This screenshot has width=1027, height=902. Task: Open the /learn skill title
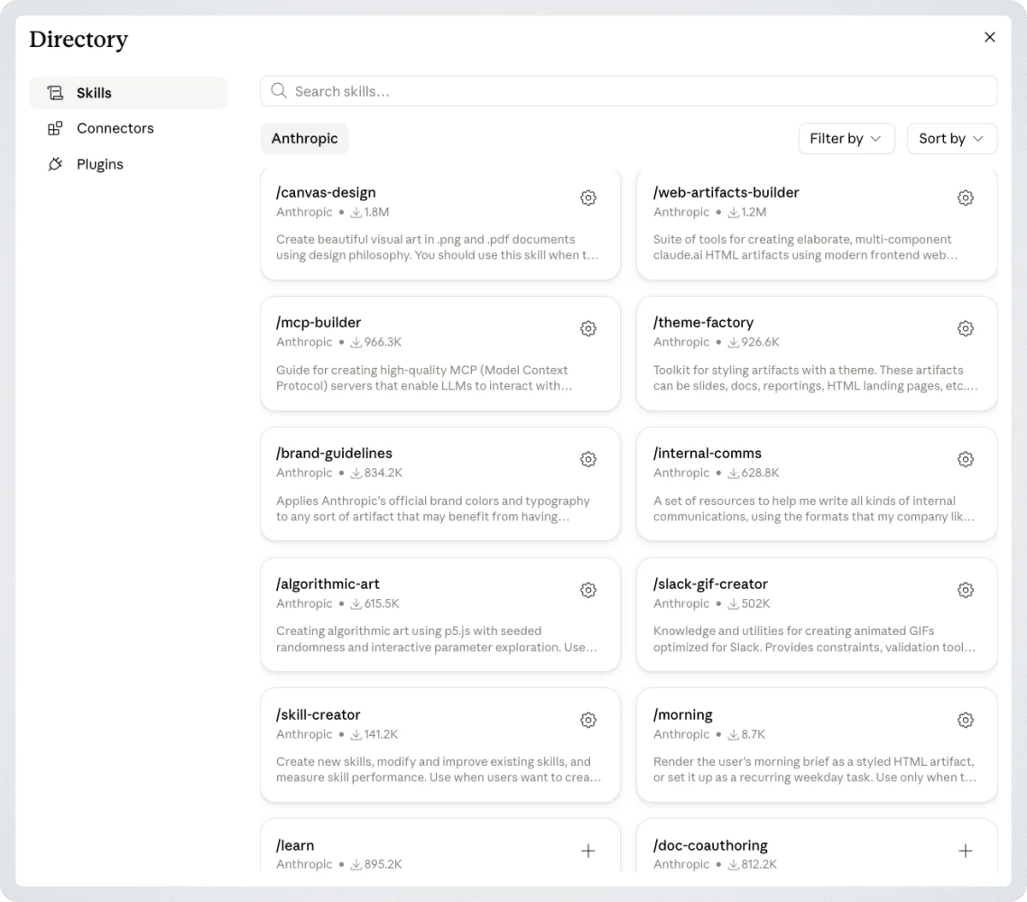[x=295, y=846]
